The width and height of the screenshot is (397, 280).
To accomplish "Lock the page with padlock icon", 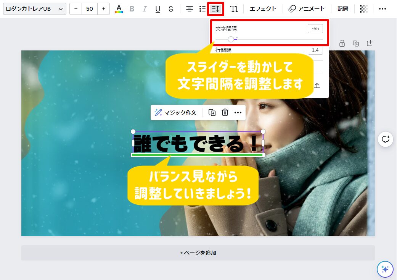I will click(342, 44).
